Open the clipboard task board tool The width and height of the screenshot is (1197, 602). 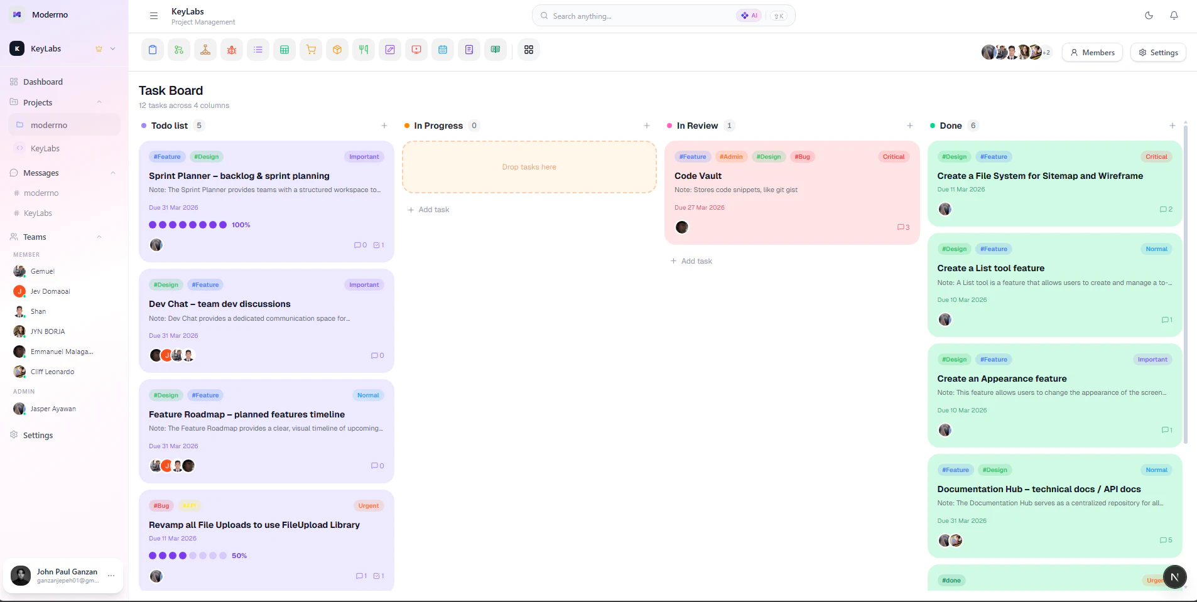click(153, 50)
